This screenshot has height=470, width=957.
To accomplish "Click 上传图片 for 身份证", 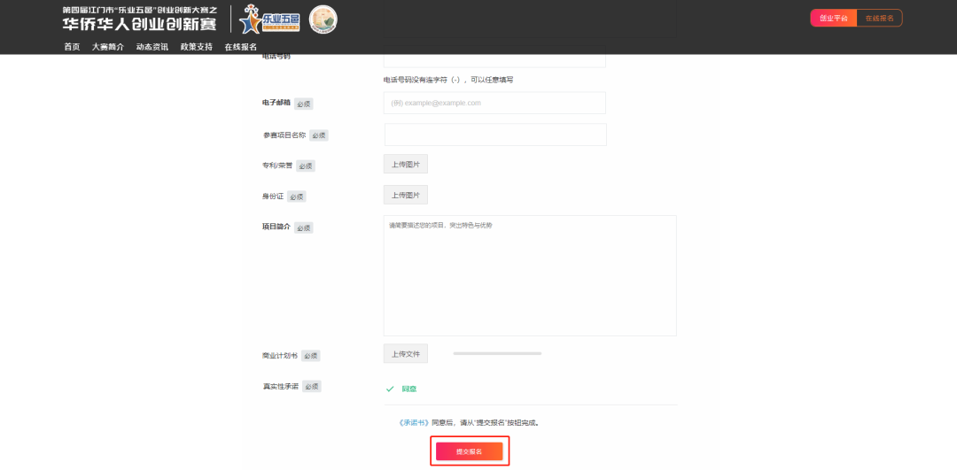I will [405, 195].
